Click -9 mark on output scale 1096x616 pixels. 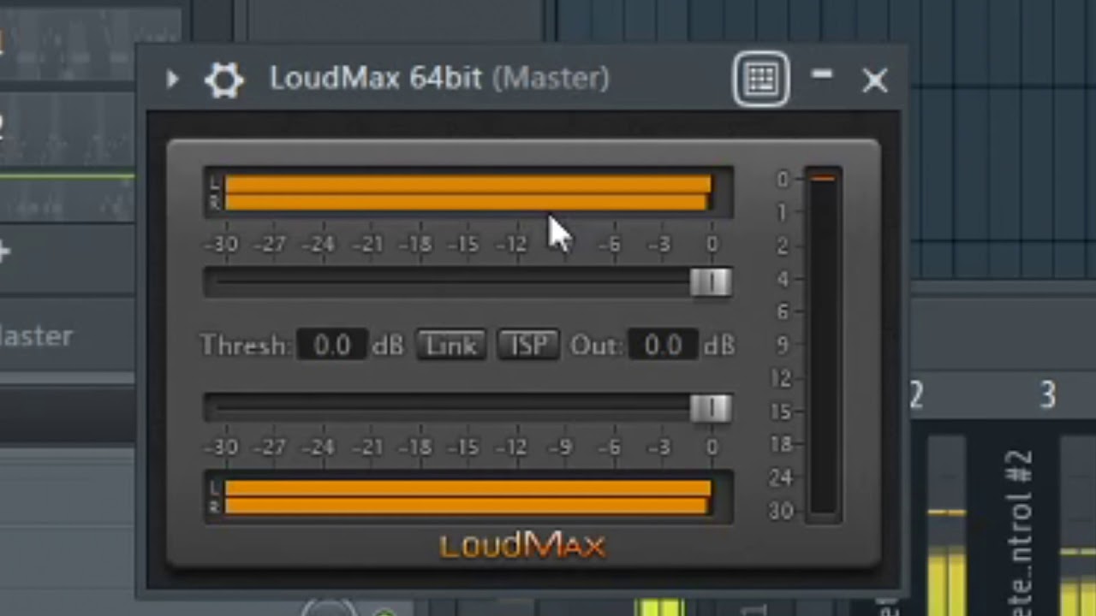(560, 447)
